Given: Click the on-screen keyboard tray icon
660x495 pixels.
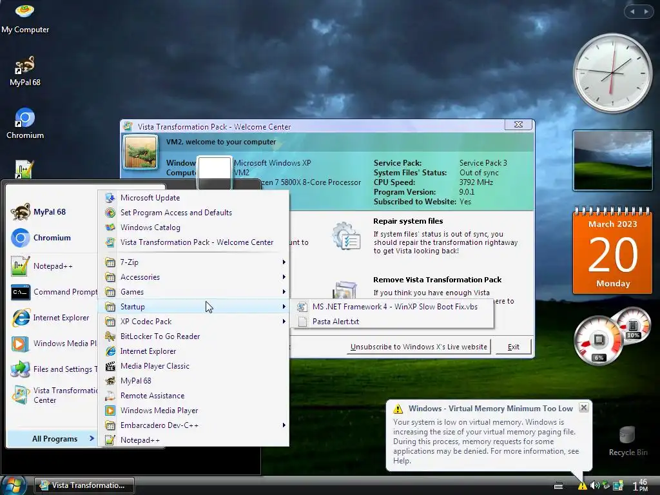Looking at the screenshot, I should coord(559,486).
